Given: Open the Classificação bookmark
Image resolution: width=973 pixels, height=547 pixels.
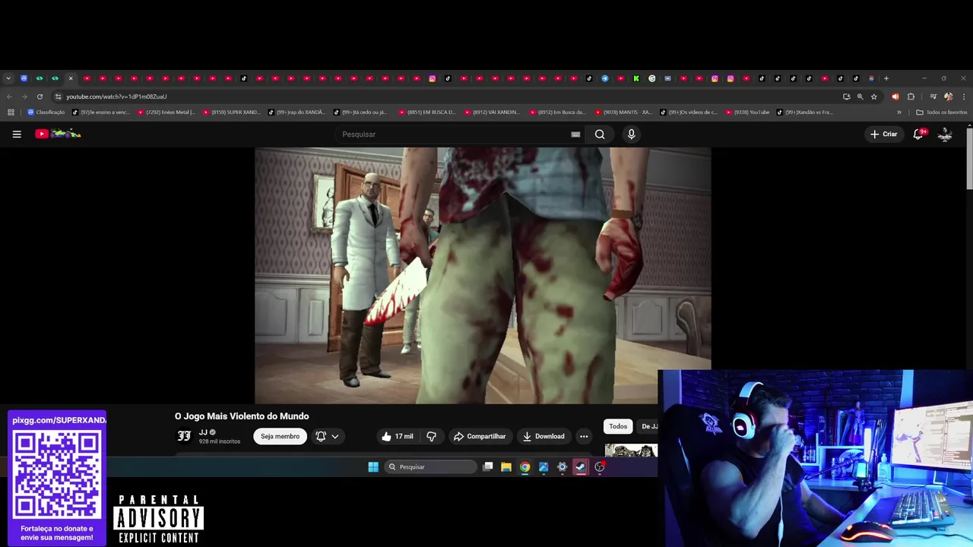Looking at the screenshot, I should (x=46, y=112).
